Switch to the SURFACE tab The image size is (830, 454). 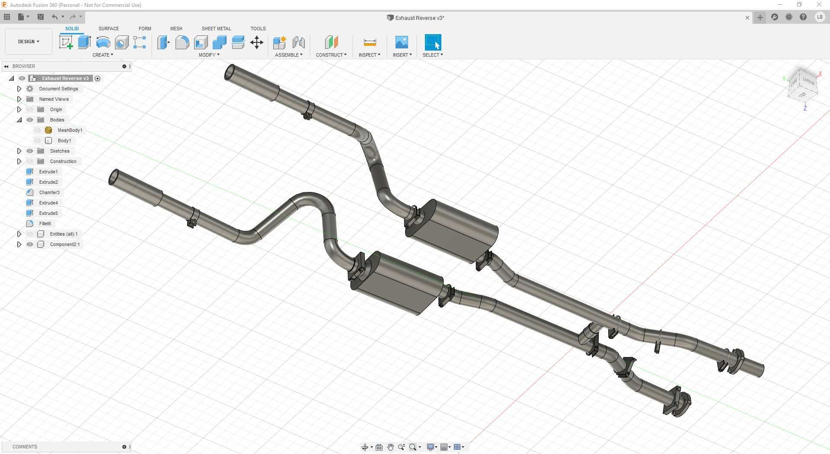(109, 29)
